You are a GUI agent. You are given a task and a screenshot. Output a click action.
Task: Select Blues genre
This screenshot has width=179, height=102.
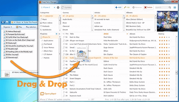click(x=65, y=23)
